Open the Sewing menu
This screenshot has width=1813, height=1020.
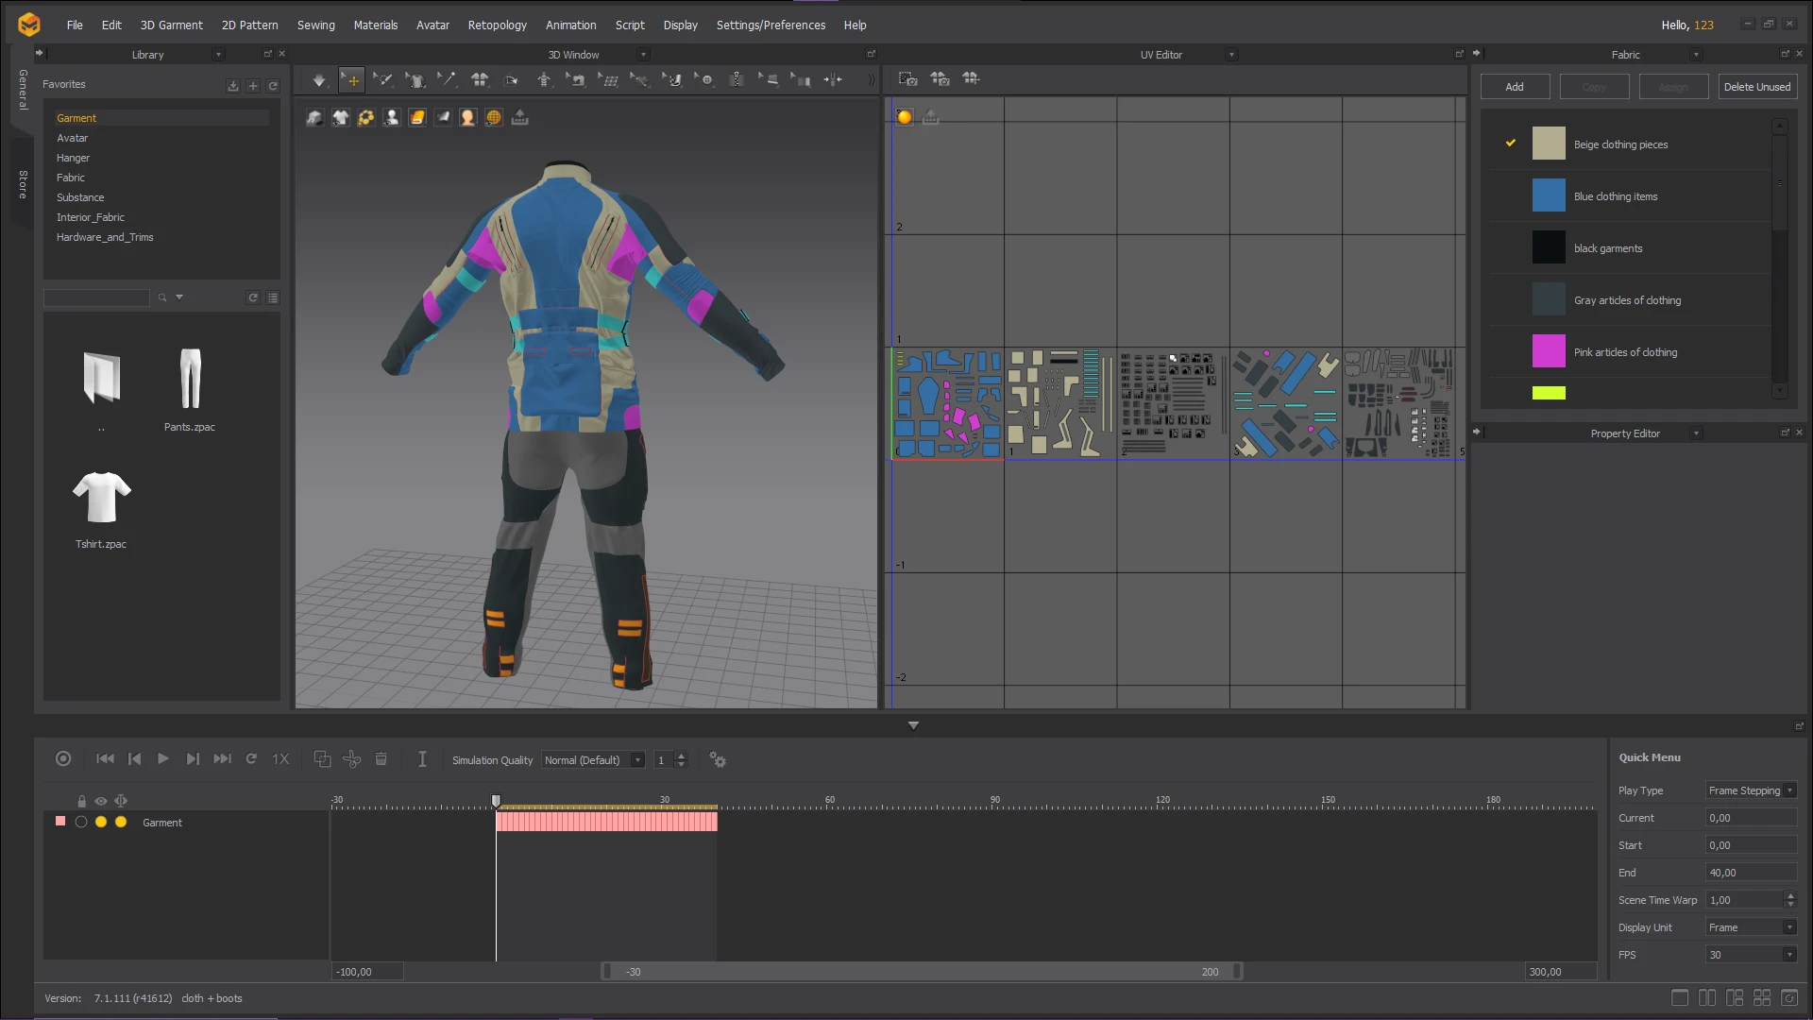click(x=315, y=25)
